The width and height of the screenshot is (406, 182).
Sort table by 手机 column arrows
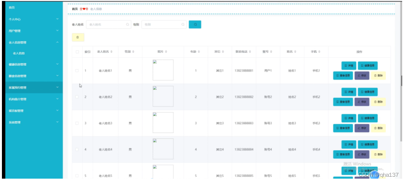point(319,52)
